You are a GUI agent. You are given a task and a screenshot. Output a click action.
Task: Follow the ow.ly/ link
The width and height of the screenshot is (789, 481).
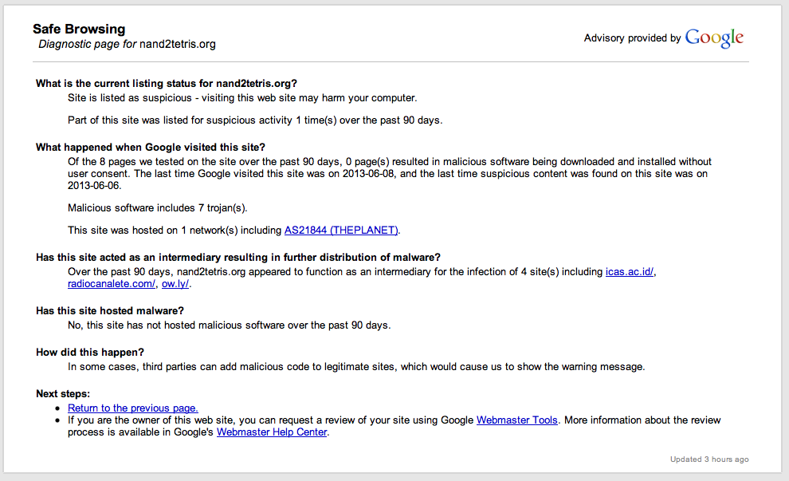[x=176, y=284]
